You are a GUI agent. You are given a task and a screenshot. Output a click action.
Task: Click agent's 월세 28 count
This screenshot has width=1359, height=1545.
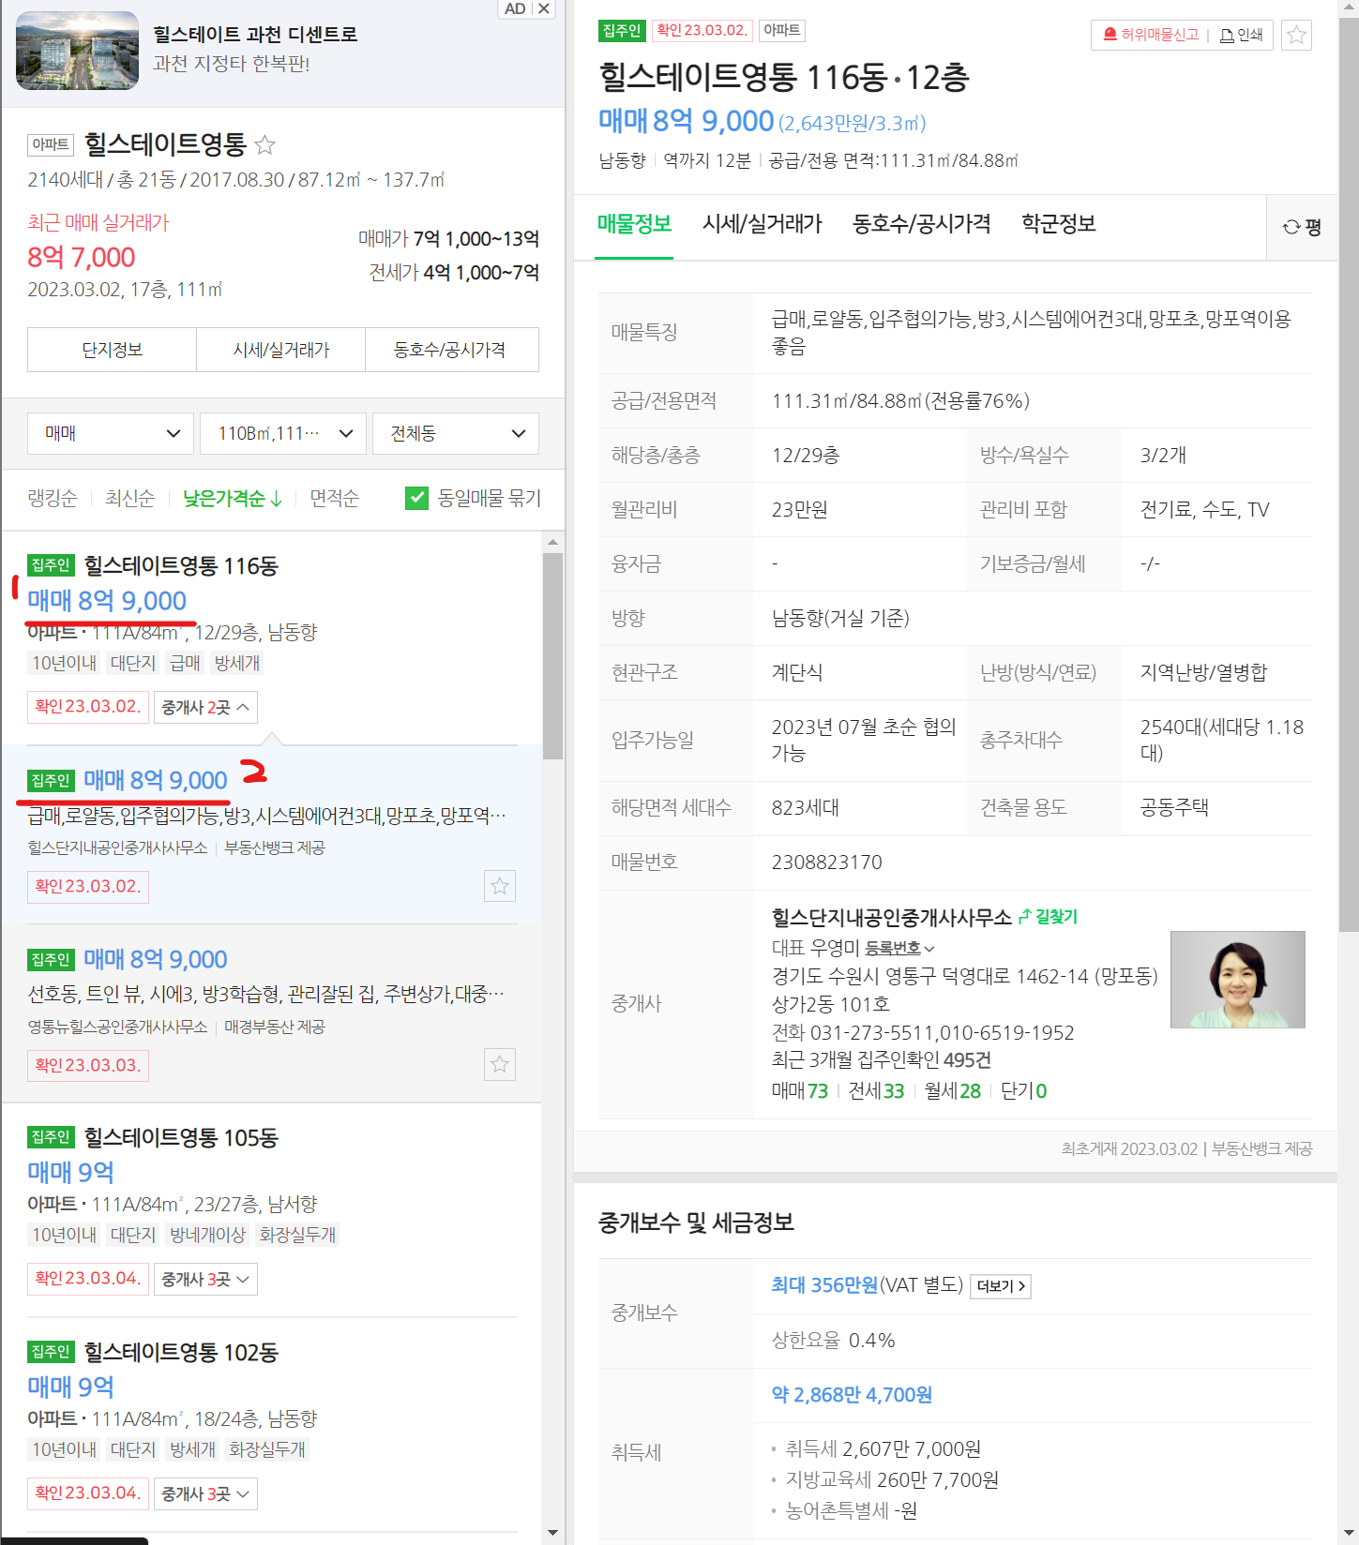(953, 1091)
